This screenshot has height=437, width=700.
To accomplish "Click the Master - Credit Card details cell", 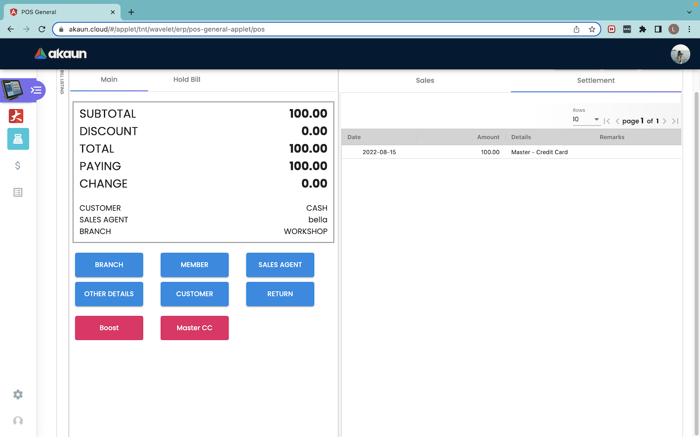I will [540, 152].
